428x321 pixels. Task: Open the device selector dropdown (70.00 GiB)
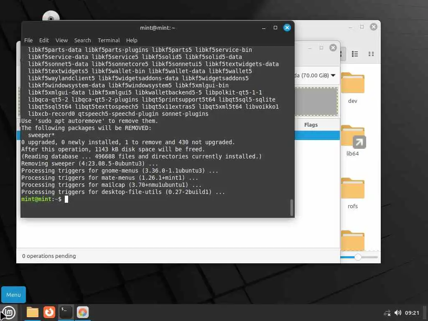316,75
